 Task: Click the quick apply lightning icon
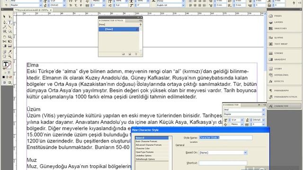click(x=294, y=3)
